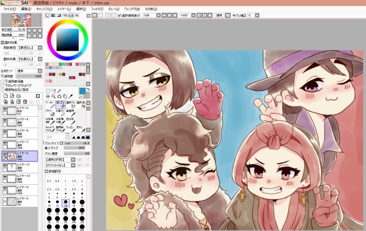Create a new normal layer
This screenshot has width=366, height=231.
click(5, 96)
